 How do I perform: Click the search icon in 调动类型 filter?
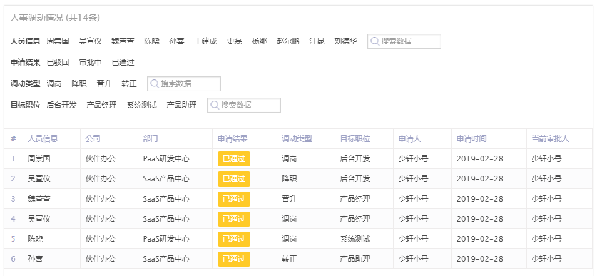[x=154, y=84]
